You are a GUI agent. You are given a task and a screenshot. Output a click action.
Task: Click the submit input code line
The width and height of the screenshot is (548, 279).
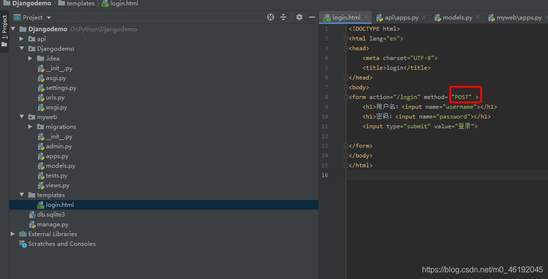coord(420,126)
